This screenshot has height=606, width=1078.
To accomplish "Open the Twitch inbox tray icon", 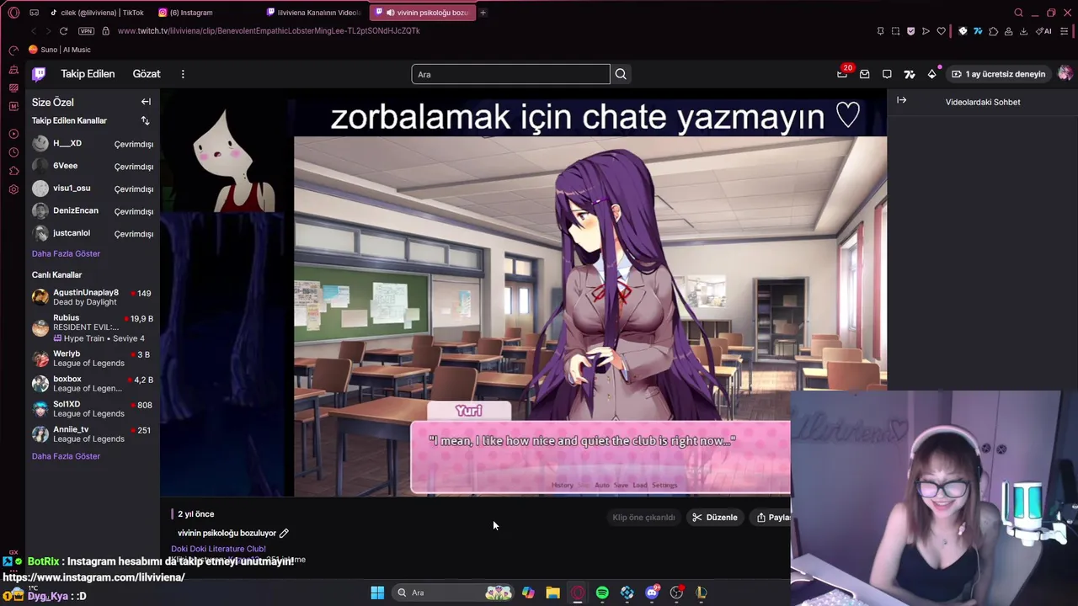I will (864, 74).
